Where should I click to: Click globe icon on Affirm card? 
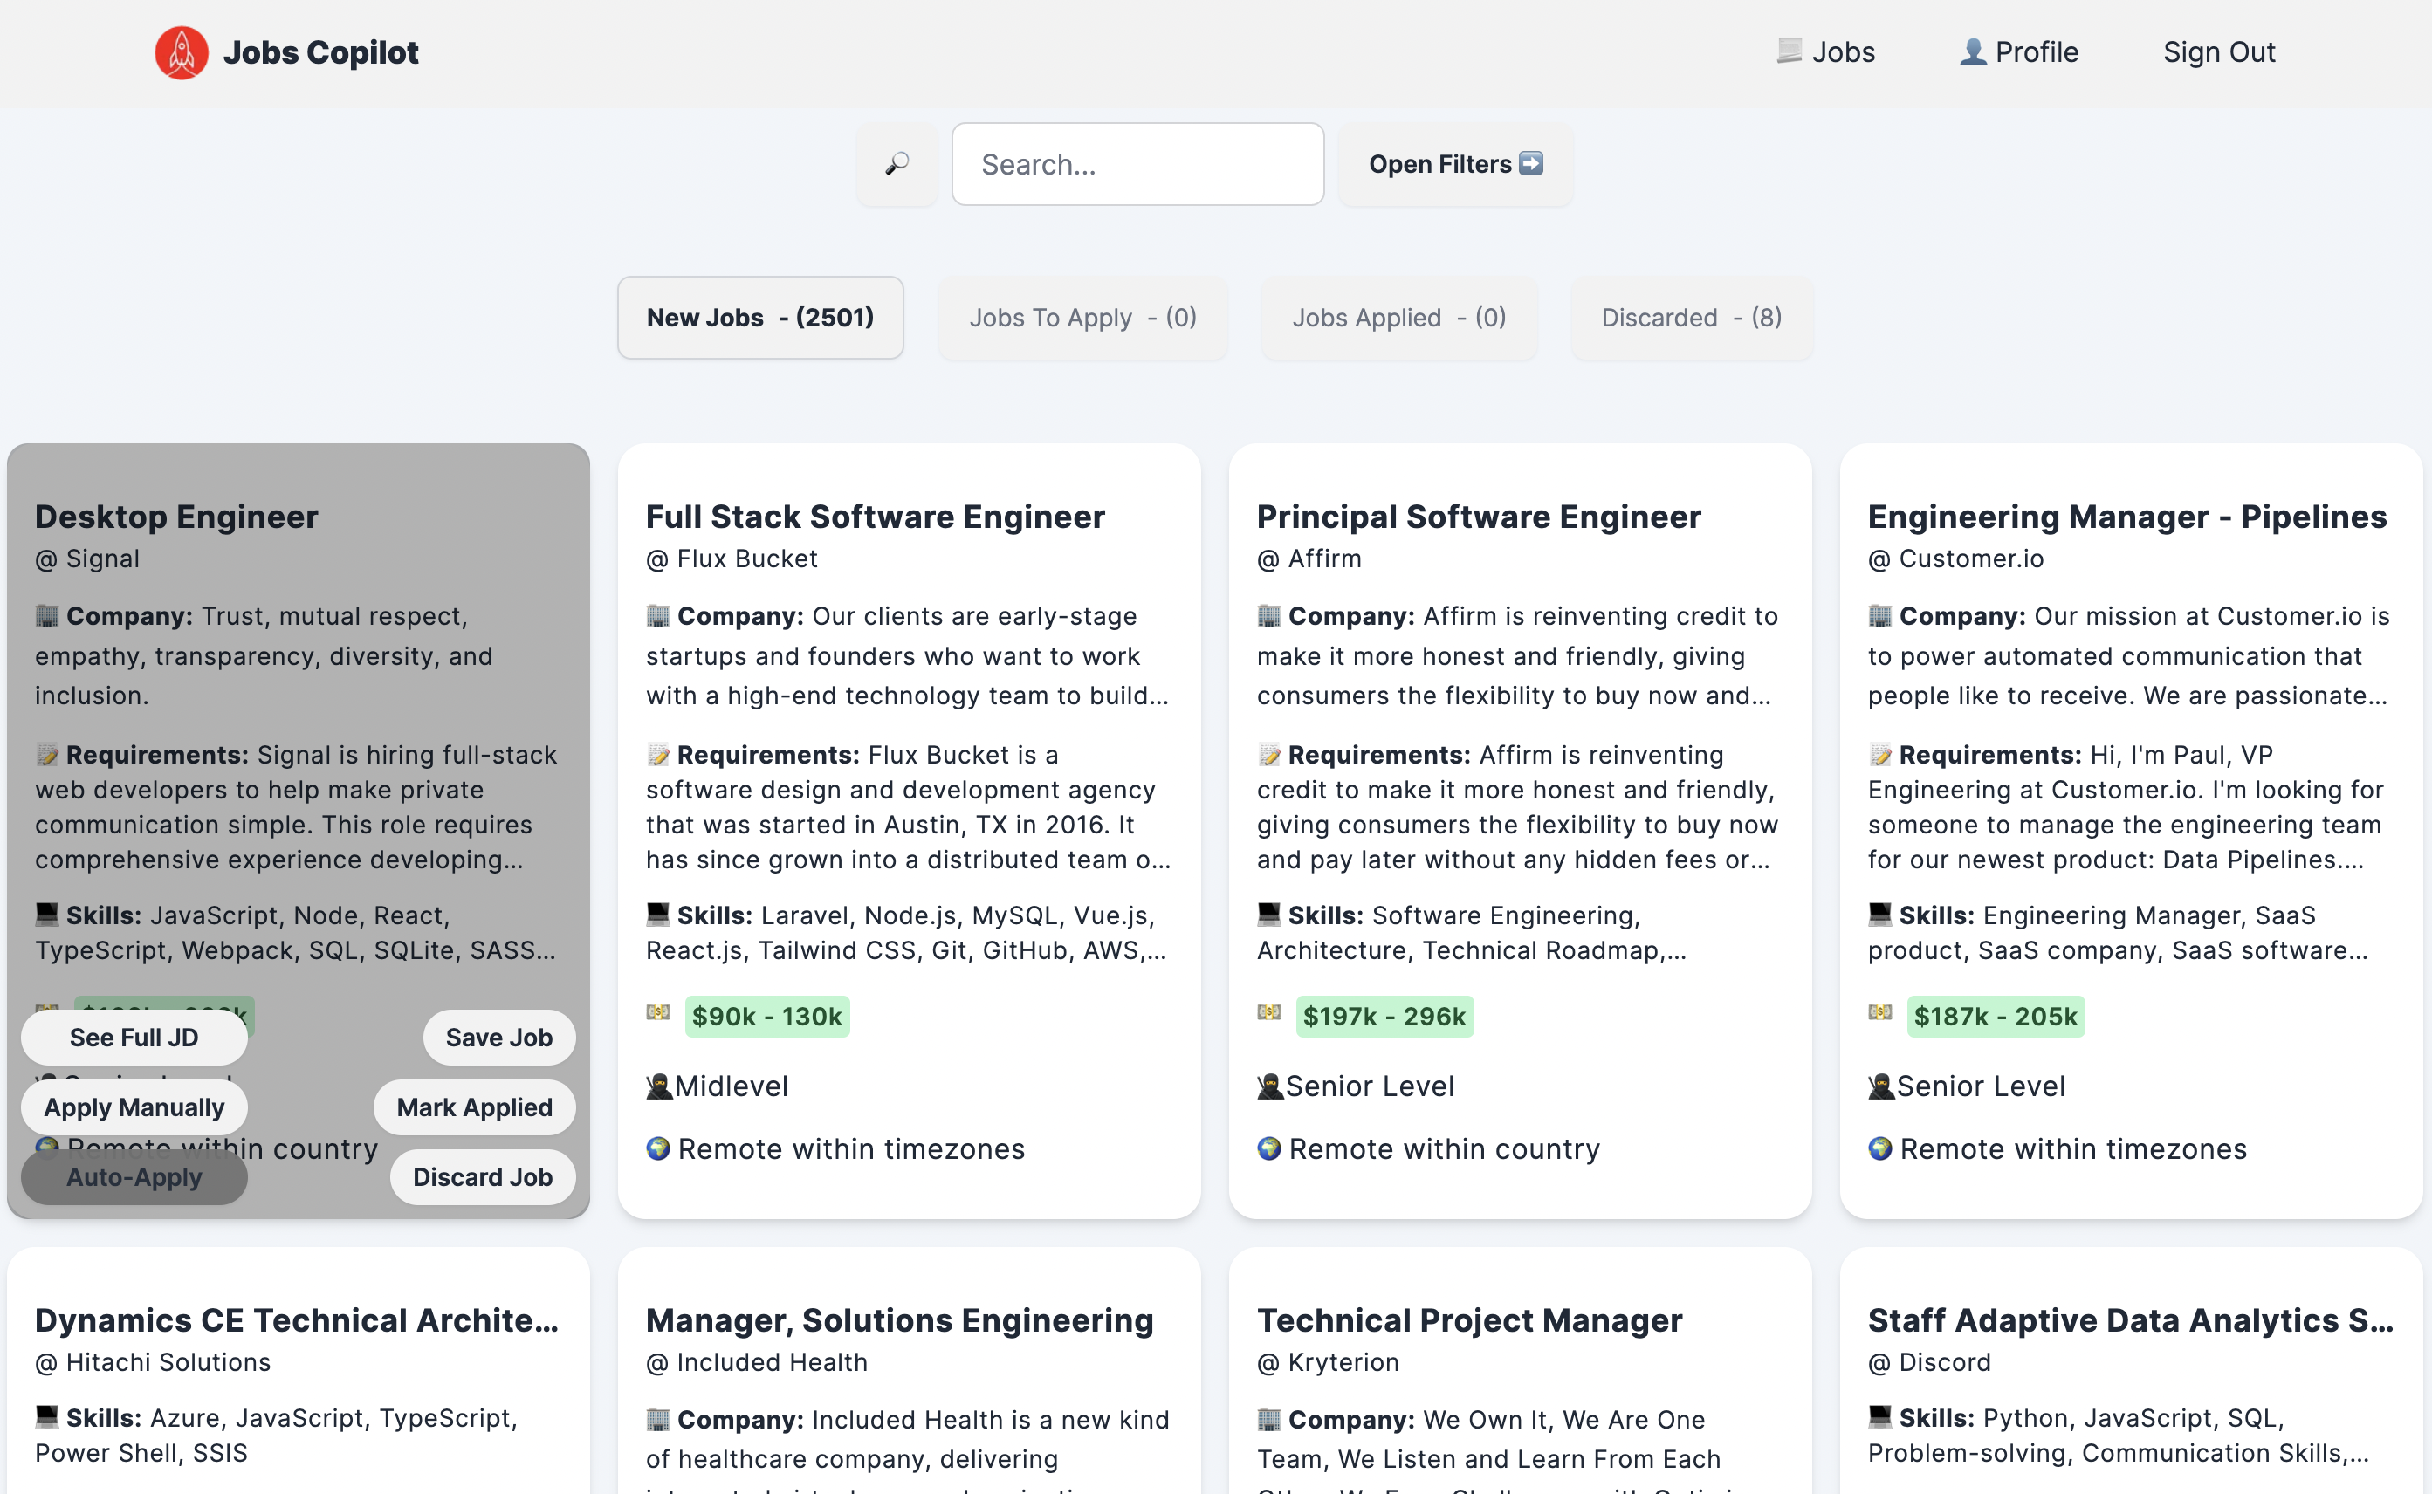click(x=1269, y=1149)
